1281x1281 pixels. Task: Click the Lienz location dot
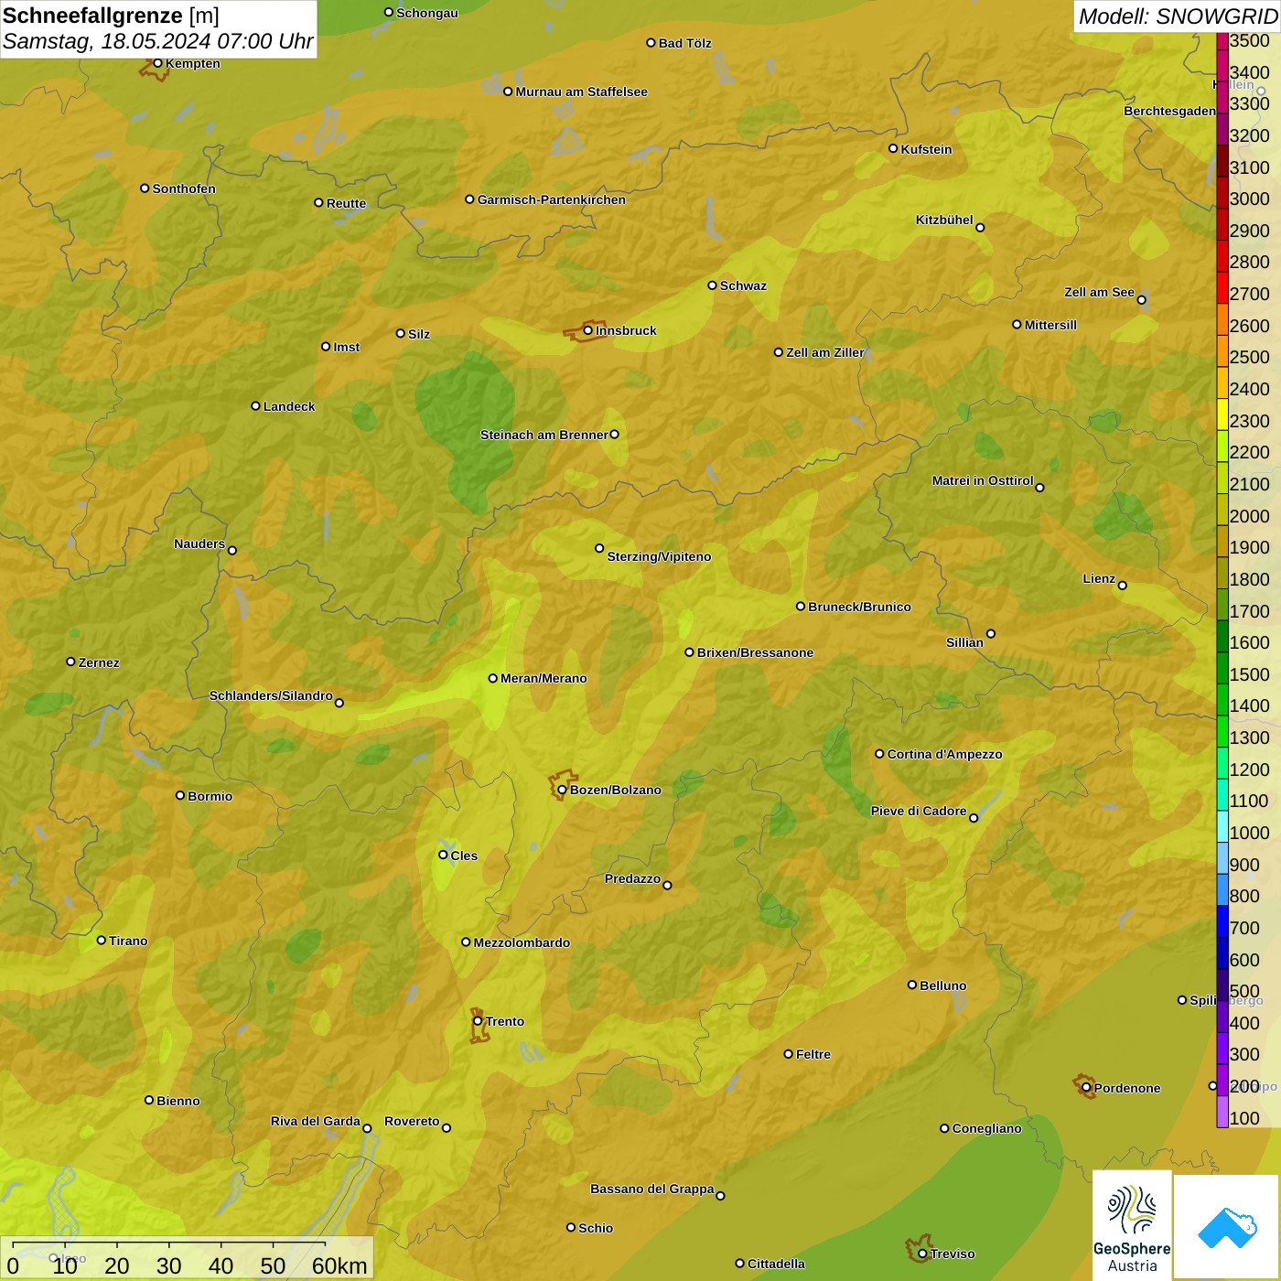(x=1123, y=586)
